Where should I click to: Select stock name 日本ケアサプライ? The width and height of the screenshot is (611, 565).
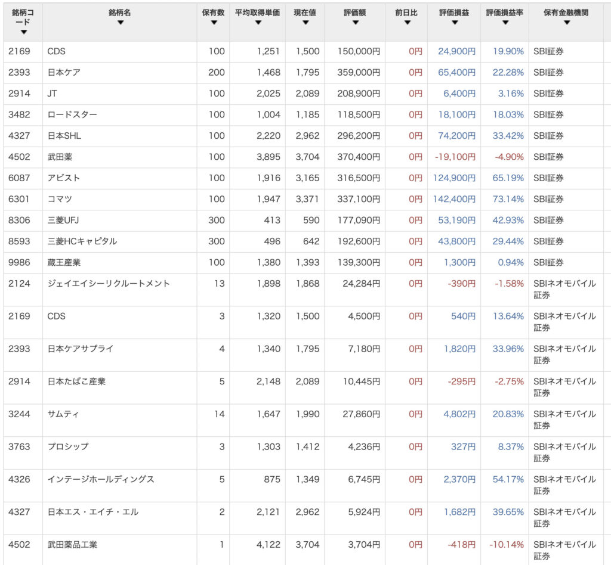click(x=81, y=349)
